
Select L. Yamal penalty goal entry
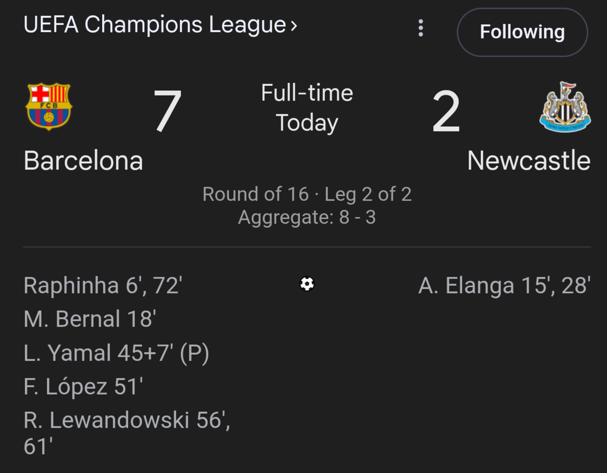[x=116, y=353]
